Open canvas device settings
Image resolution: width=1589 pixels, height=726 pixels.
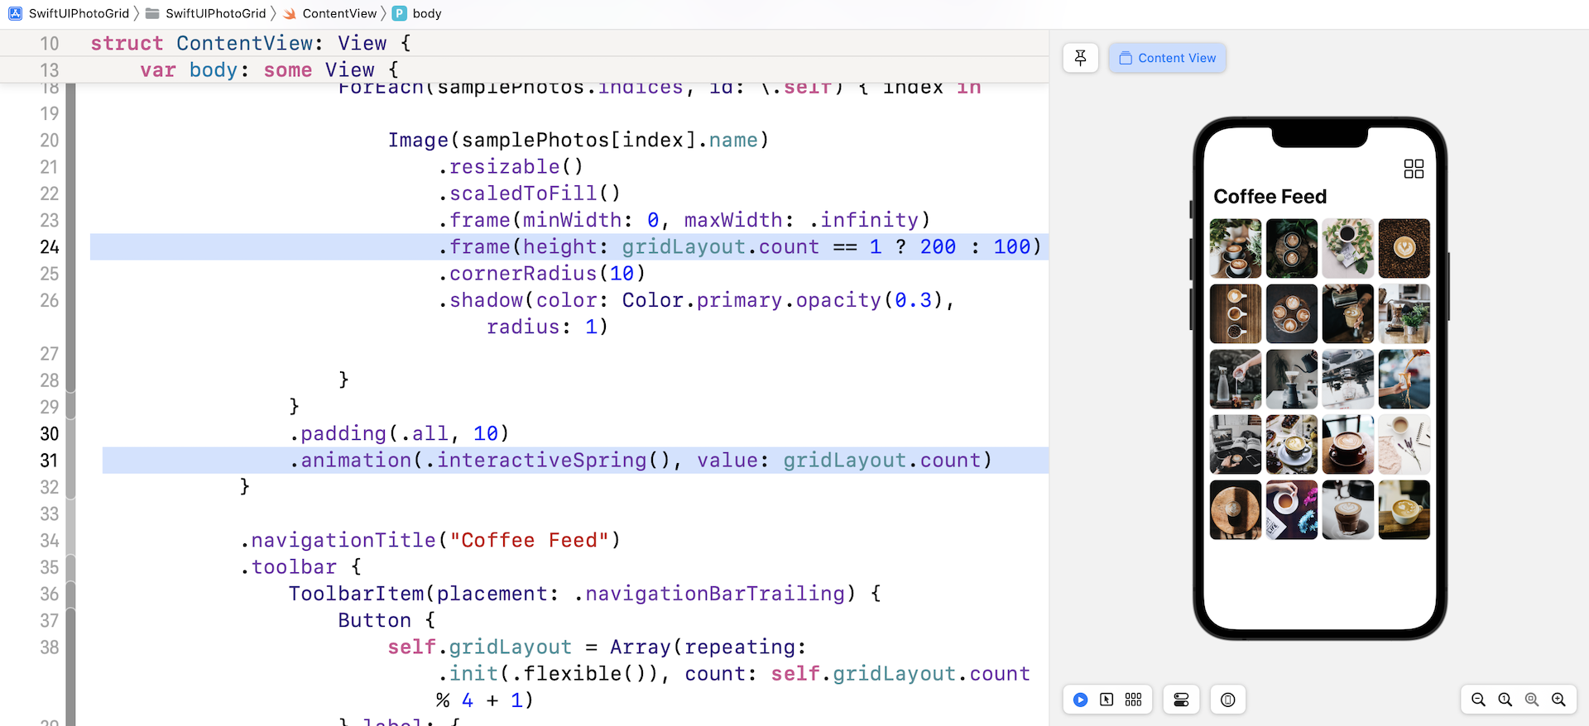[x=1181, y=700]
